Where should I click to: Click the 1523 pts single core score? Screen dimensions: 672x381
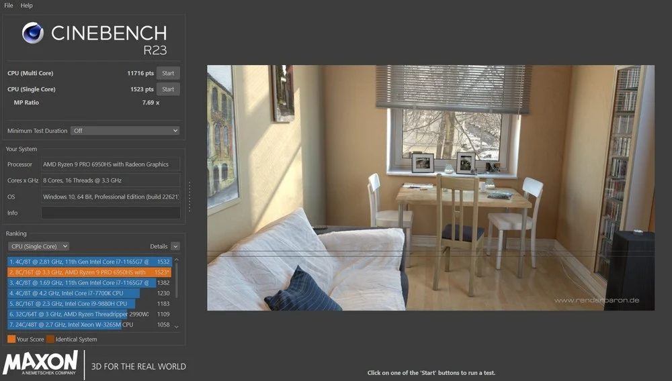142,89
